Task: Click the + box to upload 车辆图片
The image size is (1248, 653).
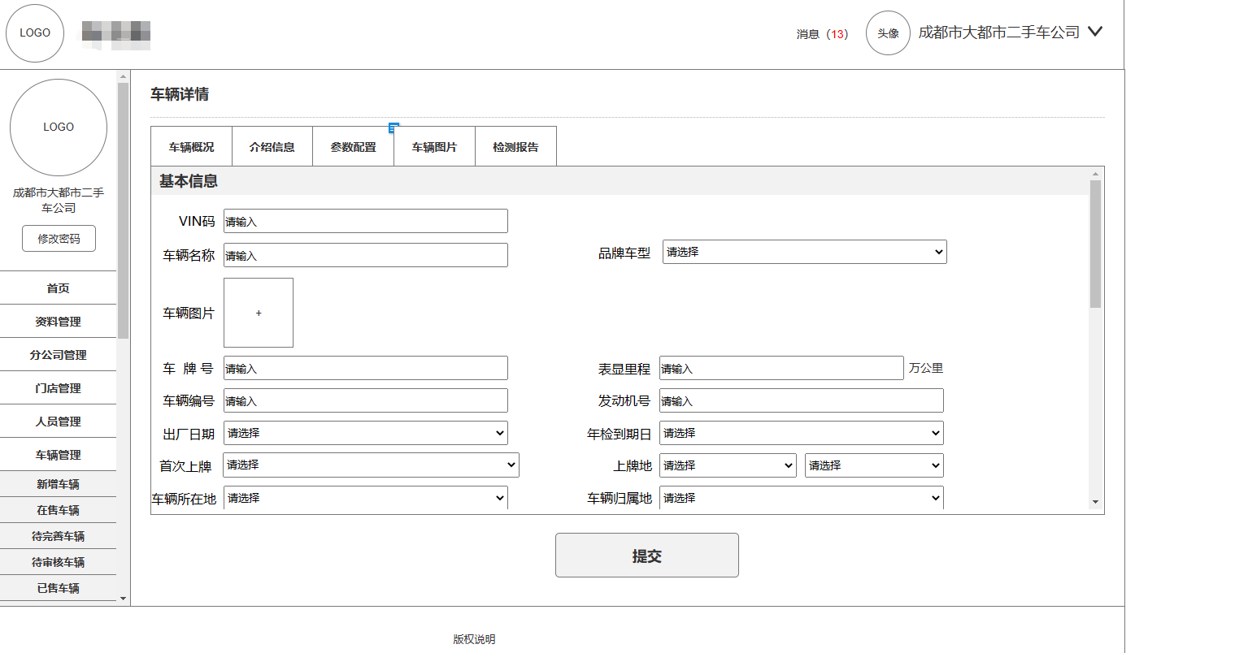Action: (x=259, y=313)
